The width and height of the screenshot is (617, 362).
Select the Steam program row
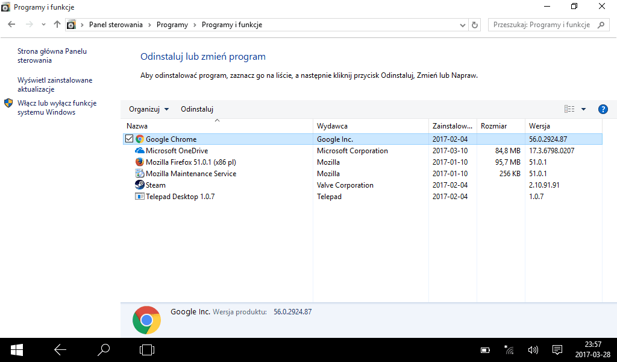click(362, 185)
